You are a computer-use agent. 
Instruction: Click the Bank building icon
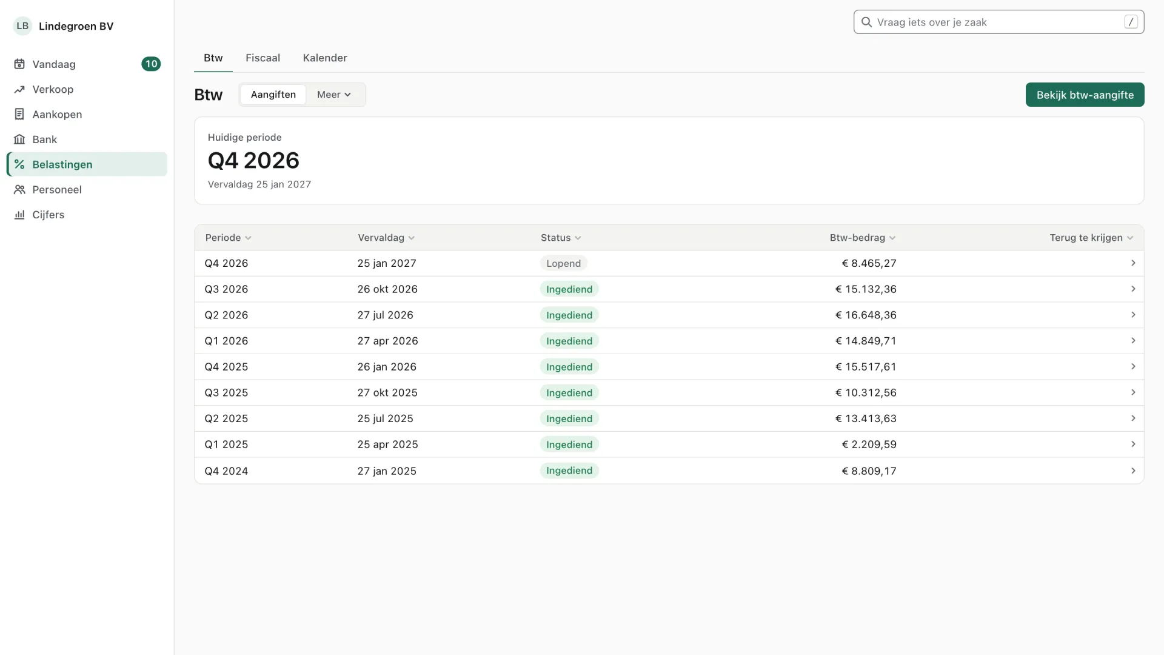pos(19,139)
